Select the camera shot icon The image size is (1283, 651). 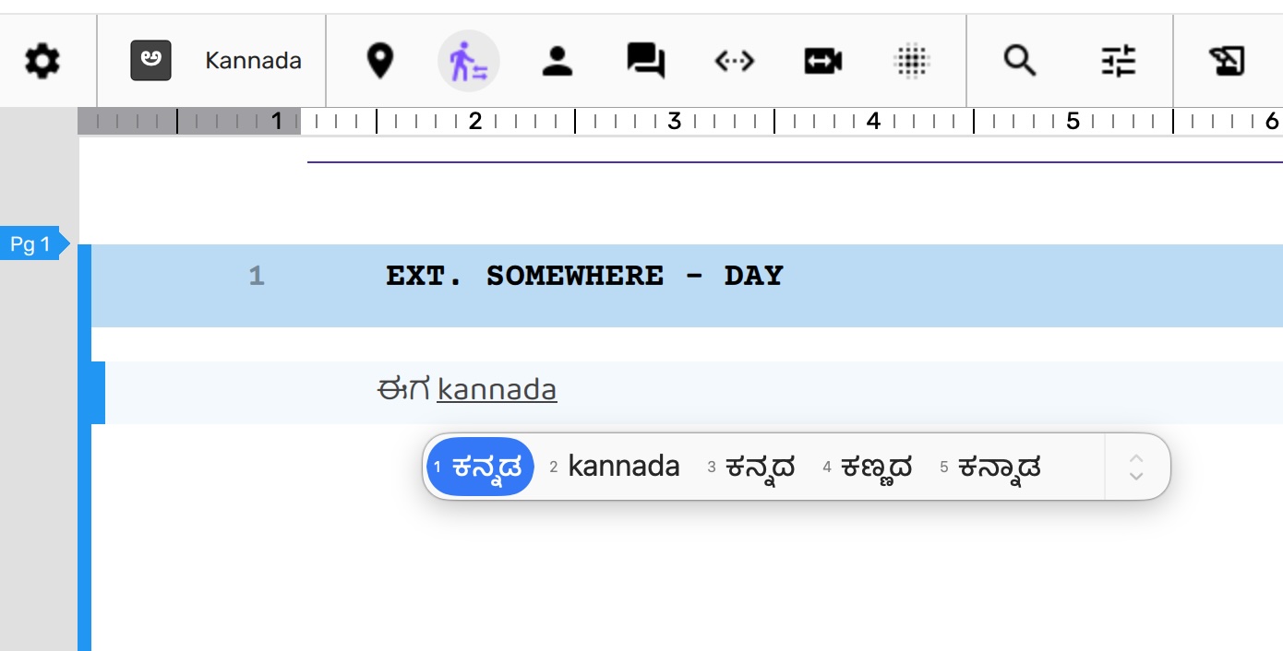point(823,62)
